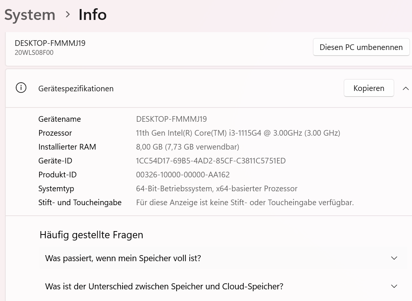Go back to System in the breadcrumb
Viewport: 412px width, 301px height.
click(30, 15)
